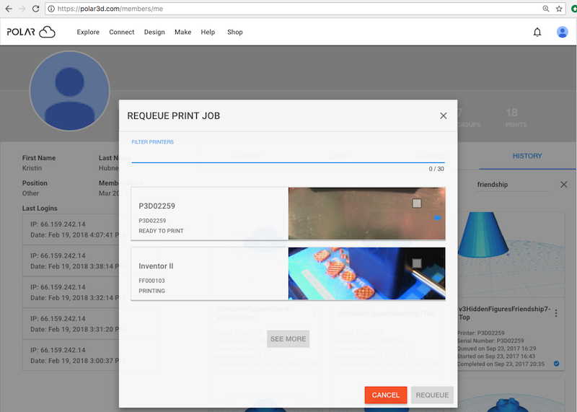This screenshot has height=412, width=577.
Task: Click the Polar Cloud logo
Action: pyautogui.click(x=31, y=32)
